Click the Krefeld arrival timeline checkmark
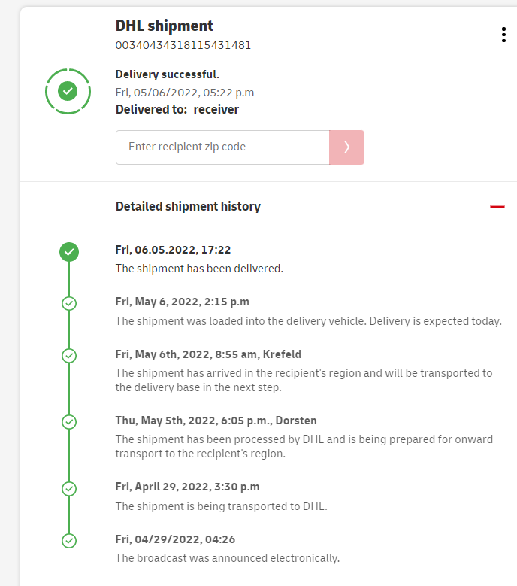Screen dimensions: 517x586 pos(69,355)
